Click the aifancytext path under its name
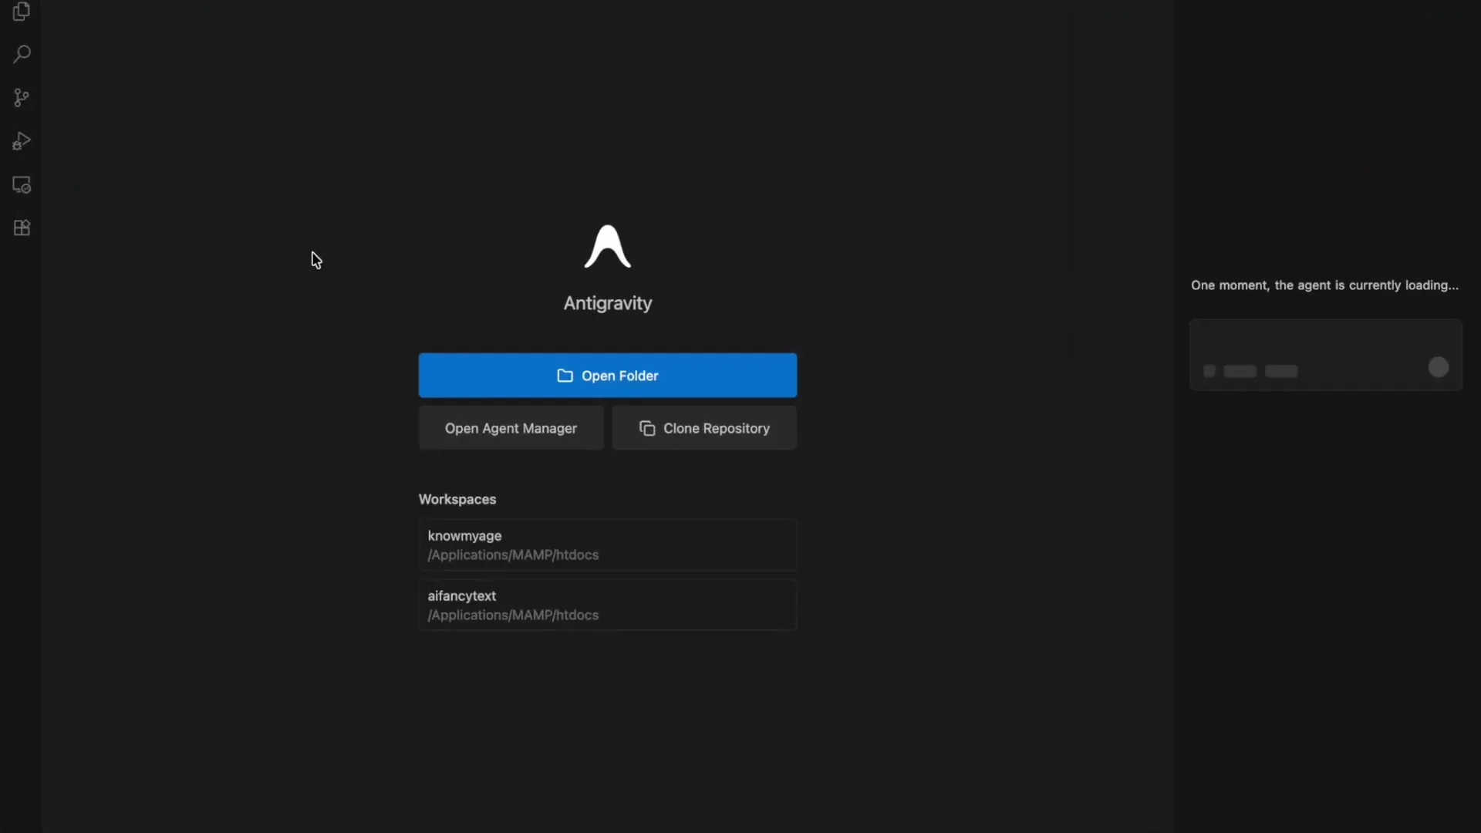The height and width of the screenshot is (833, 1481). [513, 615]
